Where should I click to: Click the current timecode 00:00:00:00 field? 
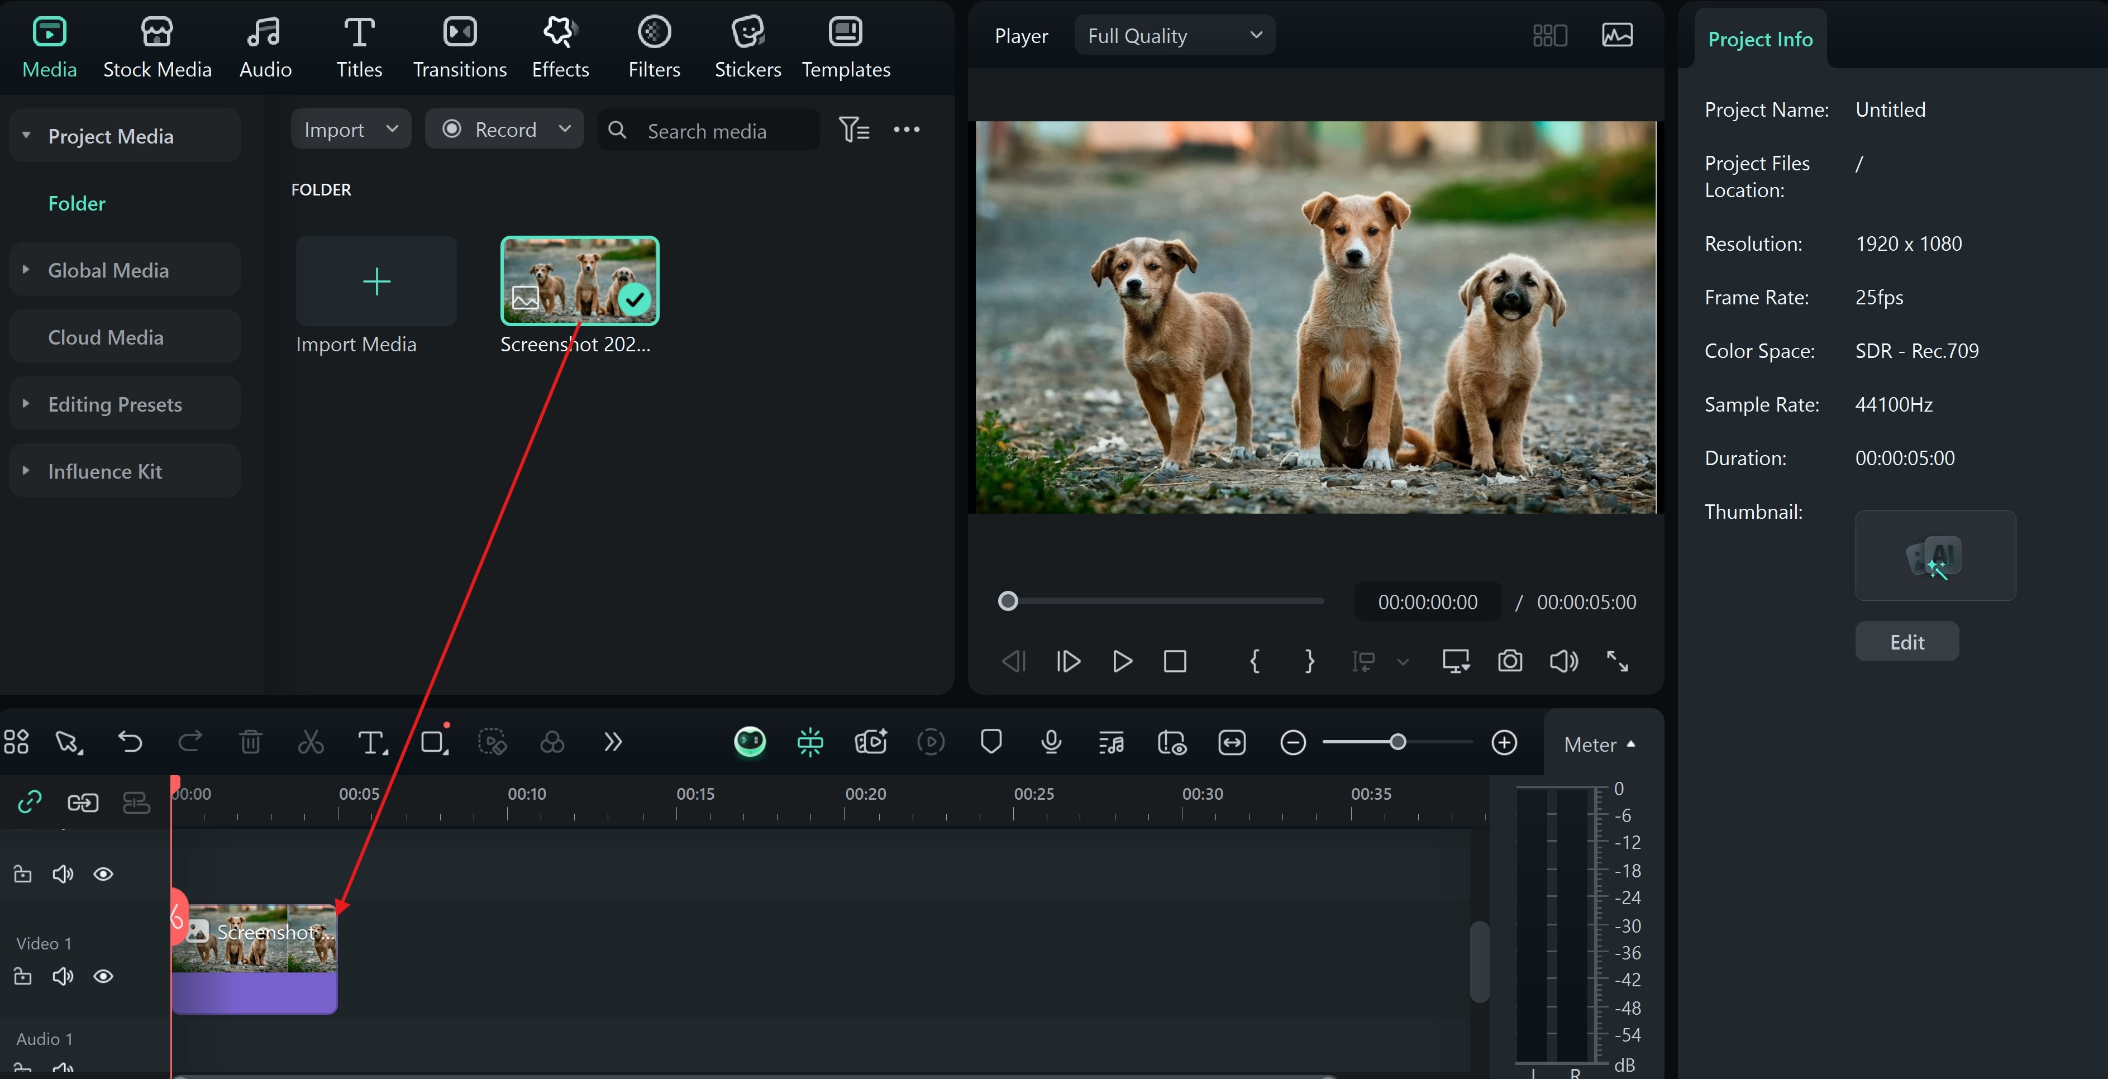tap(1427, 602)
